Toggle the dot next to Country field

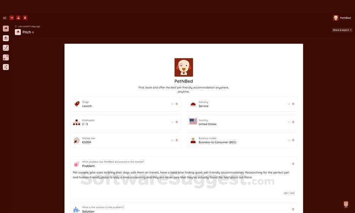tap(293, 122)
